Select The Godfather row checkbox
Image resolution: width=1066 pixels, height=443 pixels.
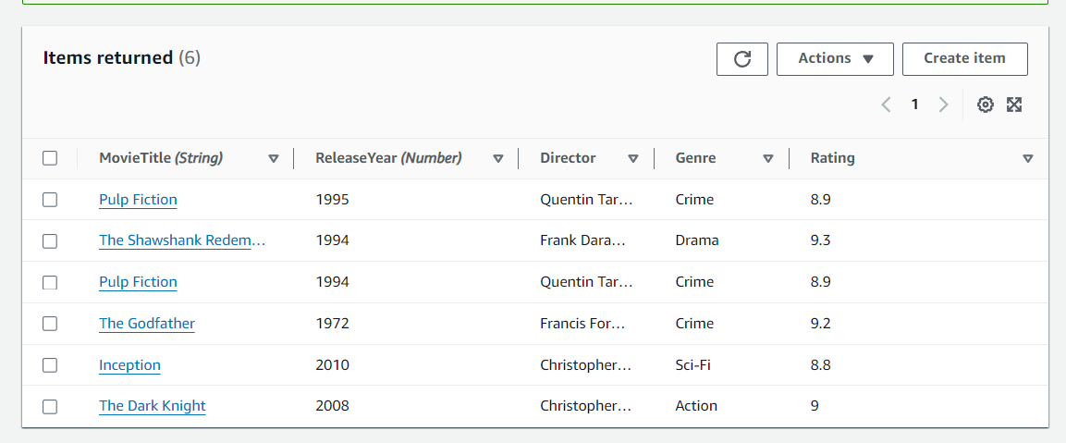(50, 324)
